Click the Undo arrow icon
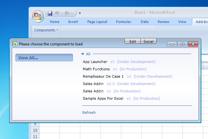 57,13
